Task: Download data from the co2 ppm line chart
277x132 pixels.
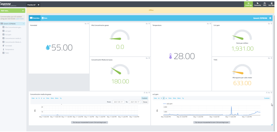Action: pos(267,93)
